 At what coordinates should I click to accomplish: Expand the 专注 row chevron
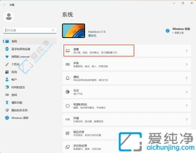[187, 92]
